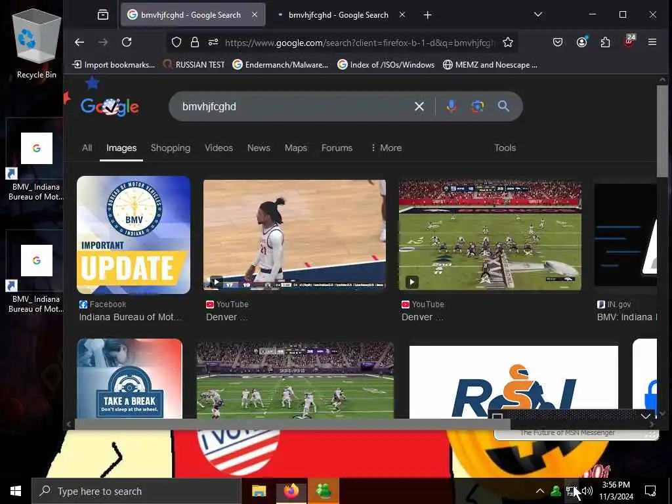Open MEMZ and Noescape bookmark
The width and height of the screenshot is (672, 504).
click(490, 65)
